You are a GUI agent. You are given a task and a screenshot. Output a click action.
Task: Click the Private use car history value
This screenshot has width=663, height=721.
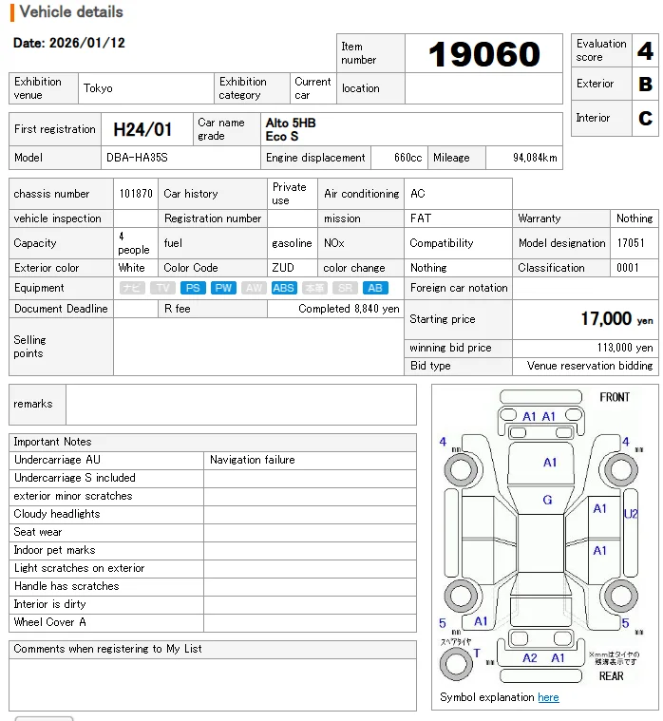(289, 194)
